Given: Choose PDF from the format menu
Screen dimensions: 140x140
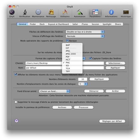Looking at the screenshot, I should click(72, 57).
